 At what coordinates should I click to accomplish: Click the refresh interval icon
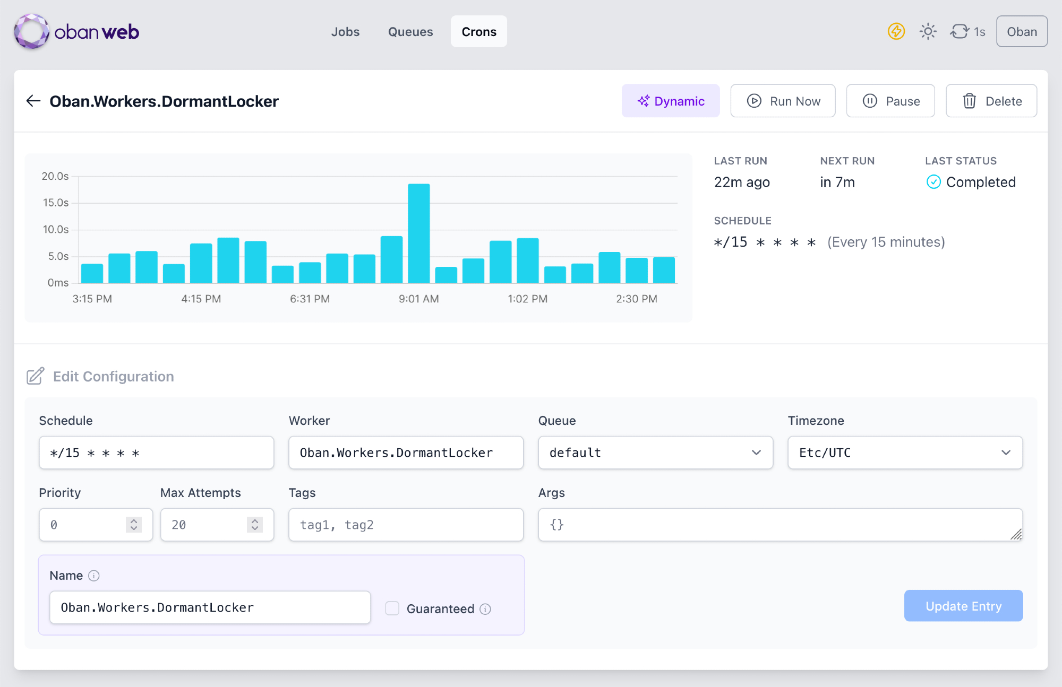coord(960,31)
